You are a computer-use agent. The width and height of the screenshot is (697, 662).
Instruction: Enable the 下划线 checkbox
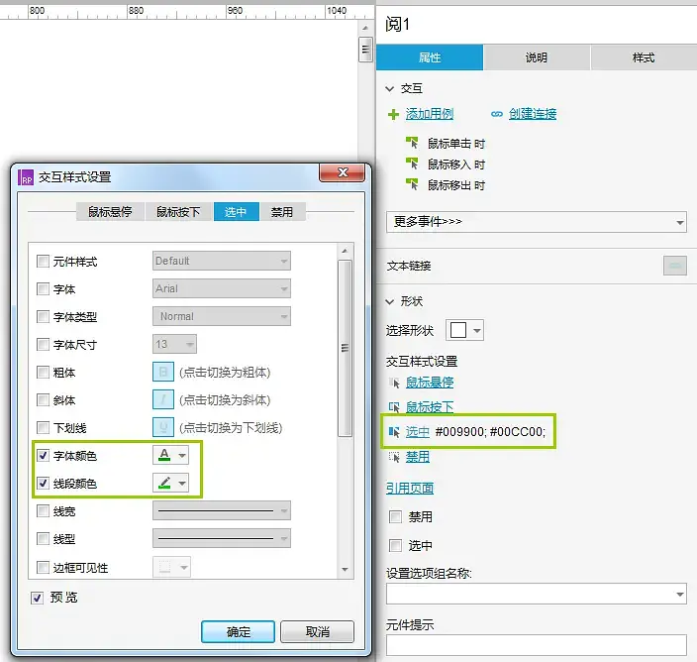(43, 428)
